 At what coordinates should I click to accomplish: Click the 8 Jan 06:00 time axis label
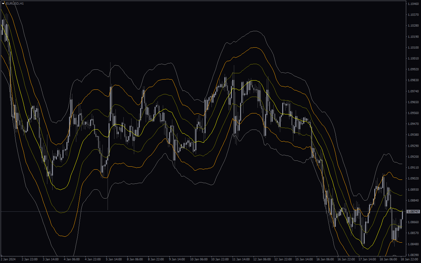click(135, 259)
